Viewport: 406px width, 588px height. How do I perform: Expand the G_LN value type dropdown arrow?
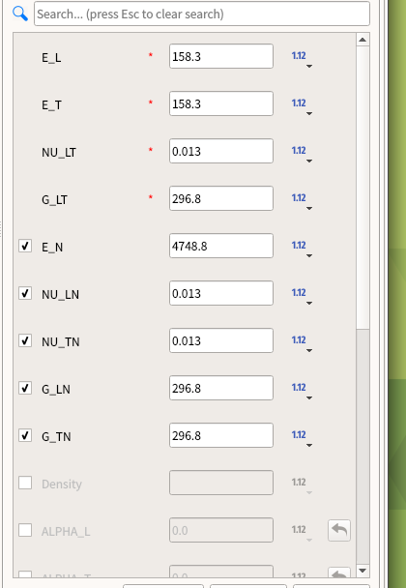pos(309,397)
